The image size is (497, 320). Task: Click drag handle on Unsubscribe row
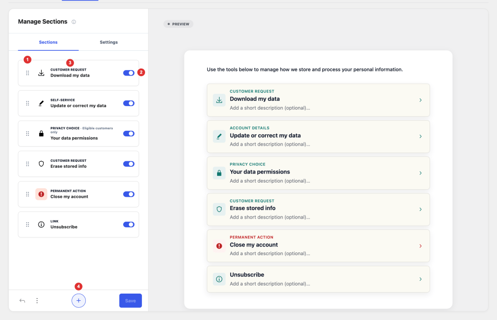click(x=27, y=225)
